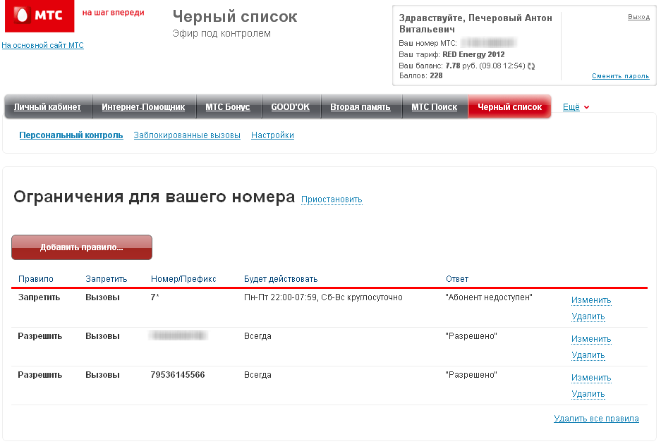Click Удалить for the 7* rule

point(588,316)
